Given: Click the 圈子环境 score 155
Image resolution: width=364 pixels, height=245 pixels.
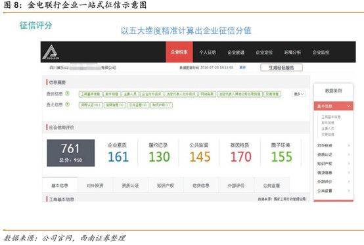Looking at the screenshot, I should pos(282,156).
